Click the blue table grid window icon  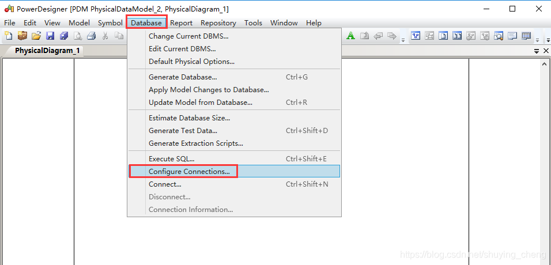(526, 36)
